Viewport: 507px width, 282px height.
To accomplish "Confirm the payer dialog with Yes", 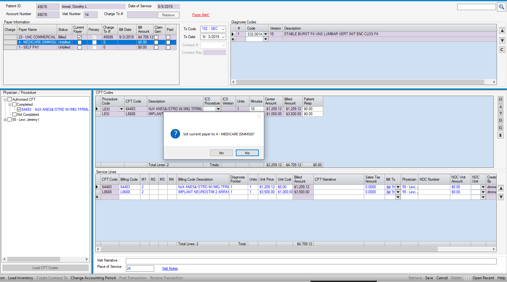I will (x=221, y=153).
